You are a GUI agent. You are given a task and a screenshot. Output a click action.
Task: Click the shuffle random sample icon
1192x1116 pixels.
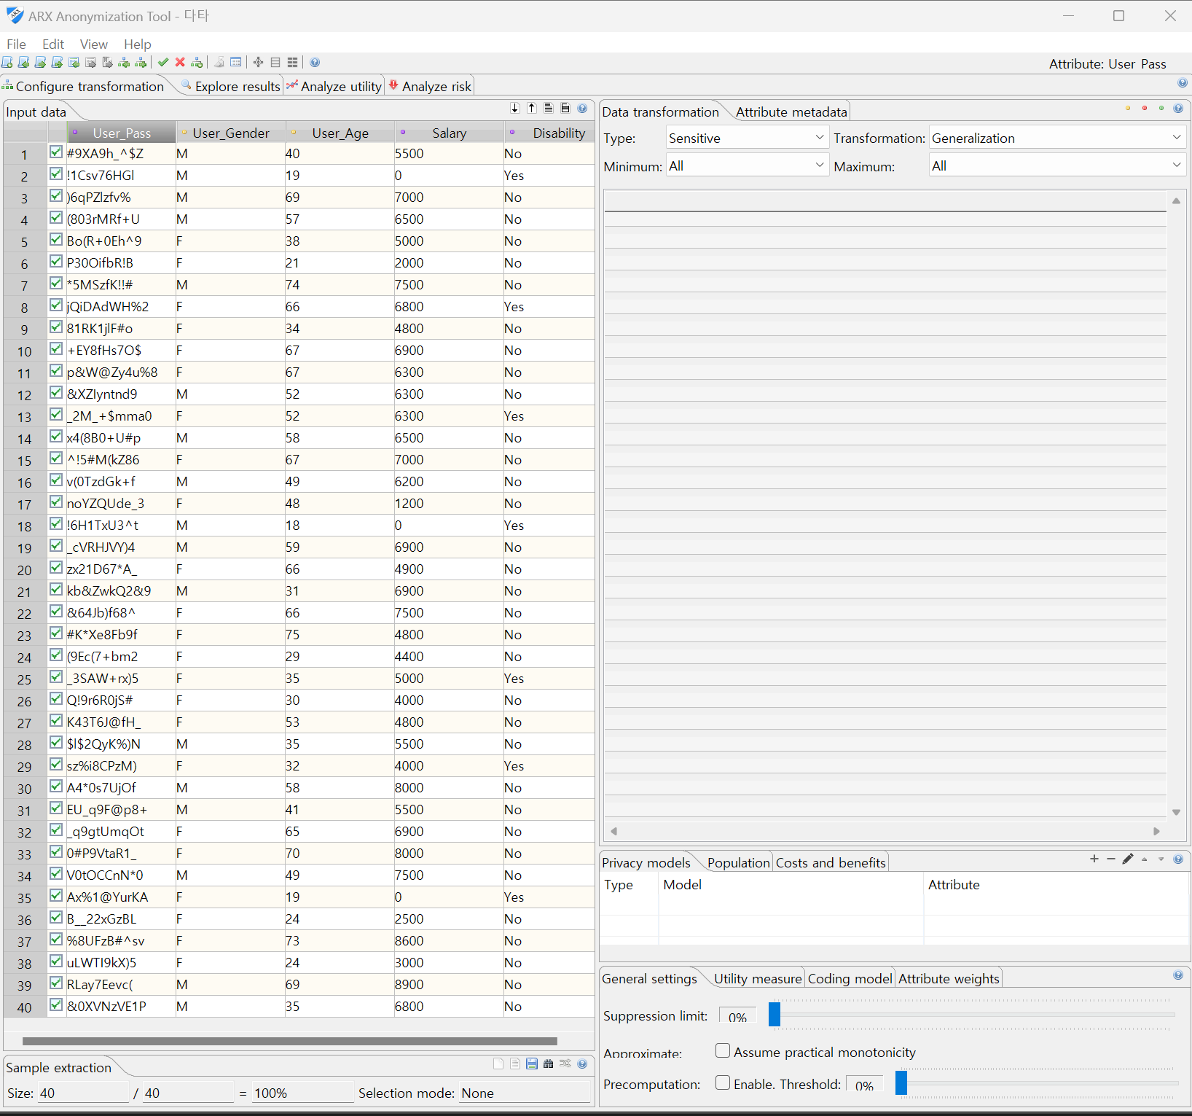[565, 1064]
